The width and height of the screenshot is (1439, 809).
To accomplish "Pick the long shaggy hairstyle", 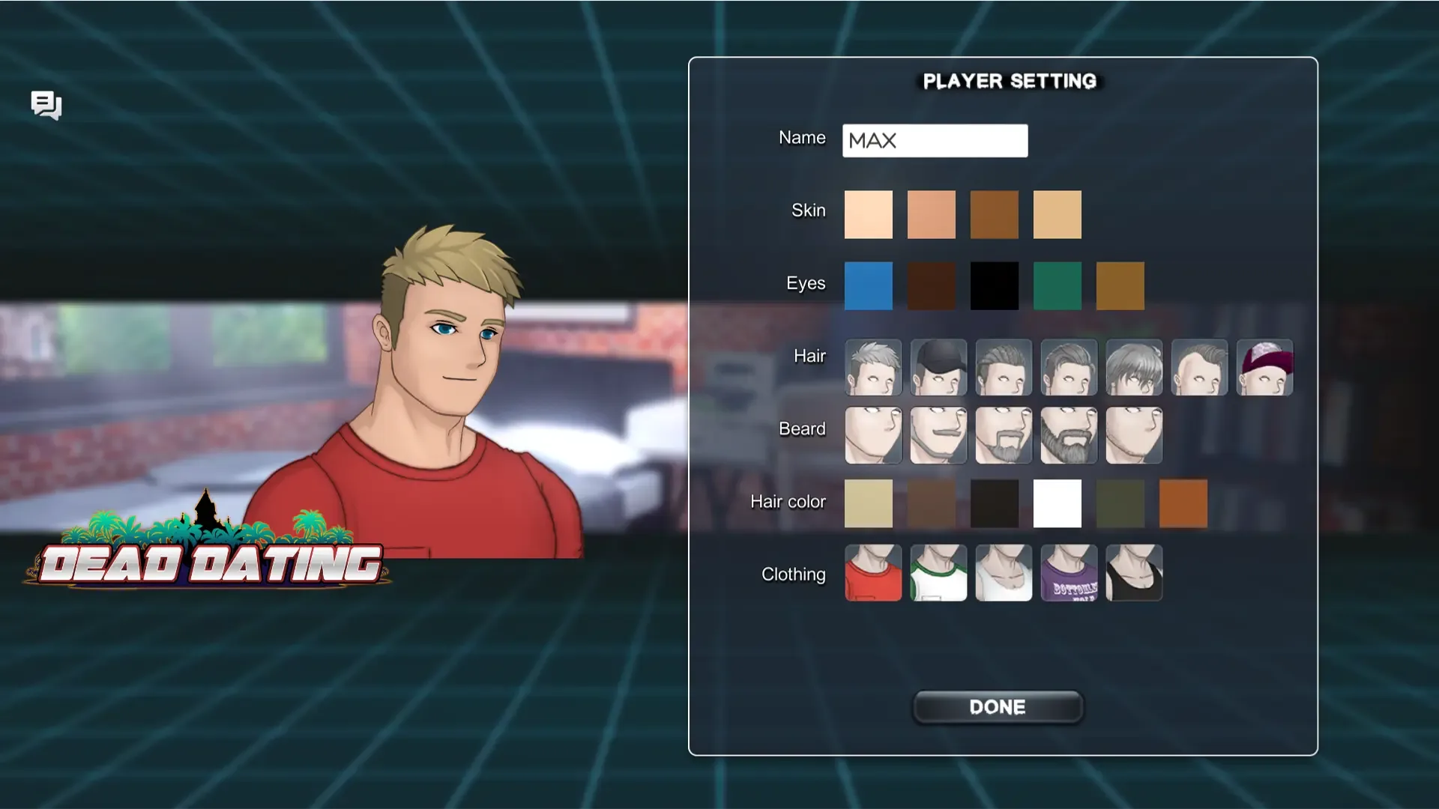I will 1134,367.
